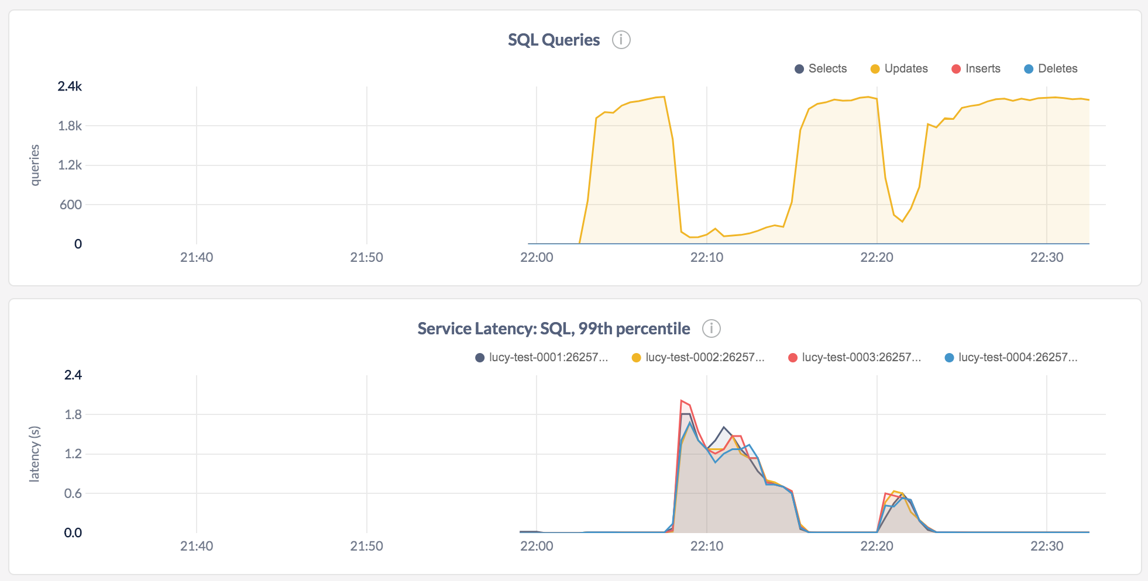Select the lucy-test-0003:26257 legend label
This screenshot has height=581, width=1148.
(861, 357)
